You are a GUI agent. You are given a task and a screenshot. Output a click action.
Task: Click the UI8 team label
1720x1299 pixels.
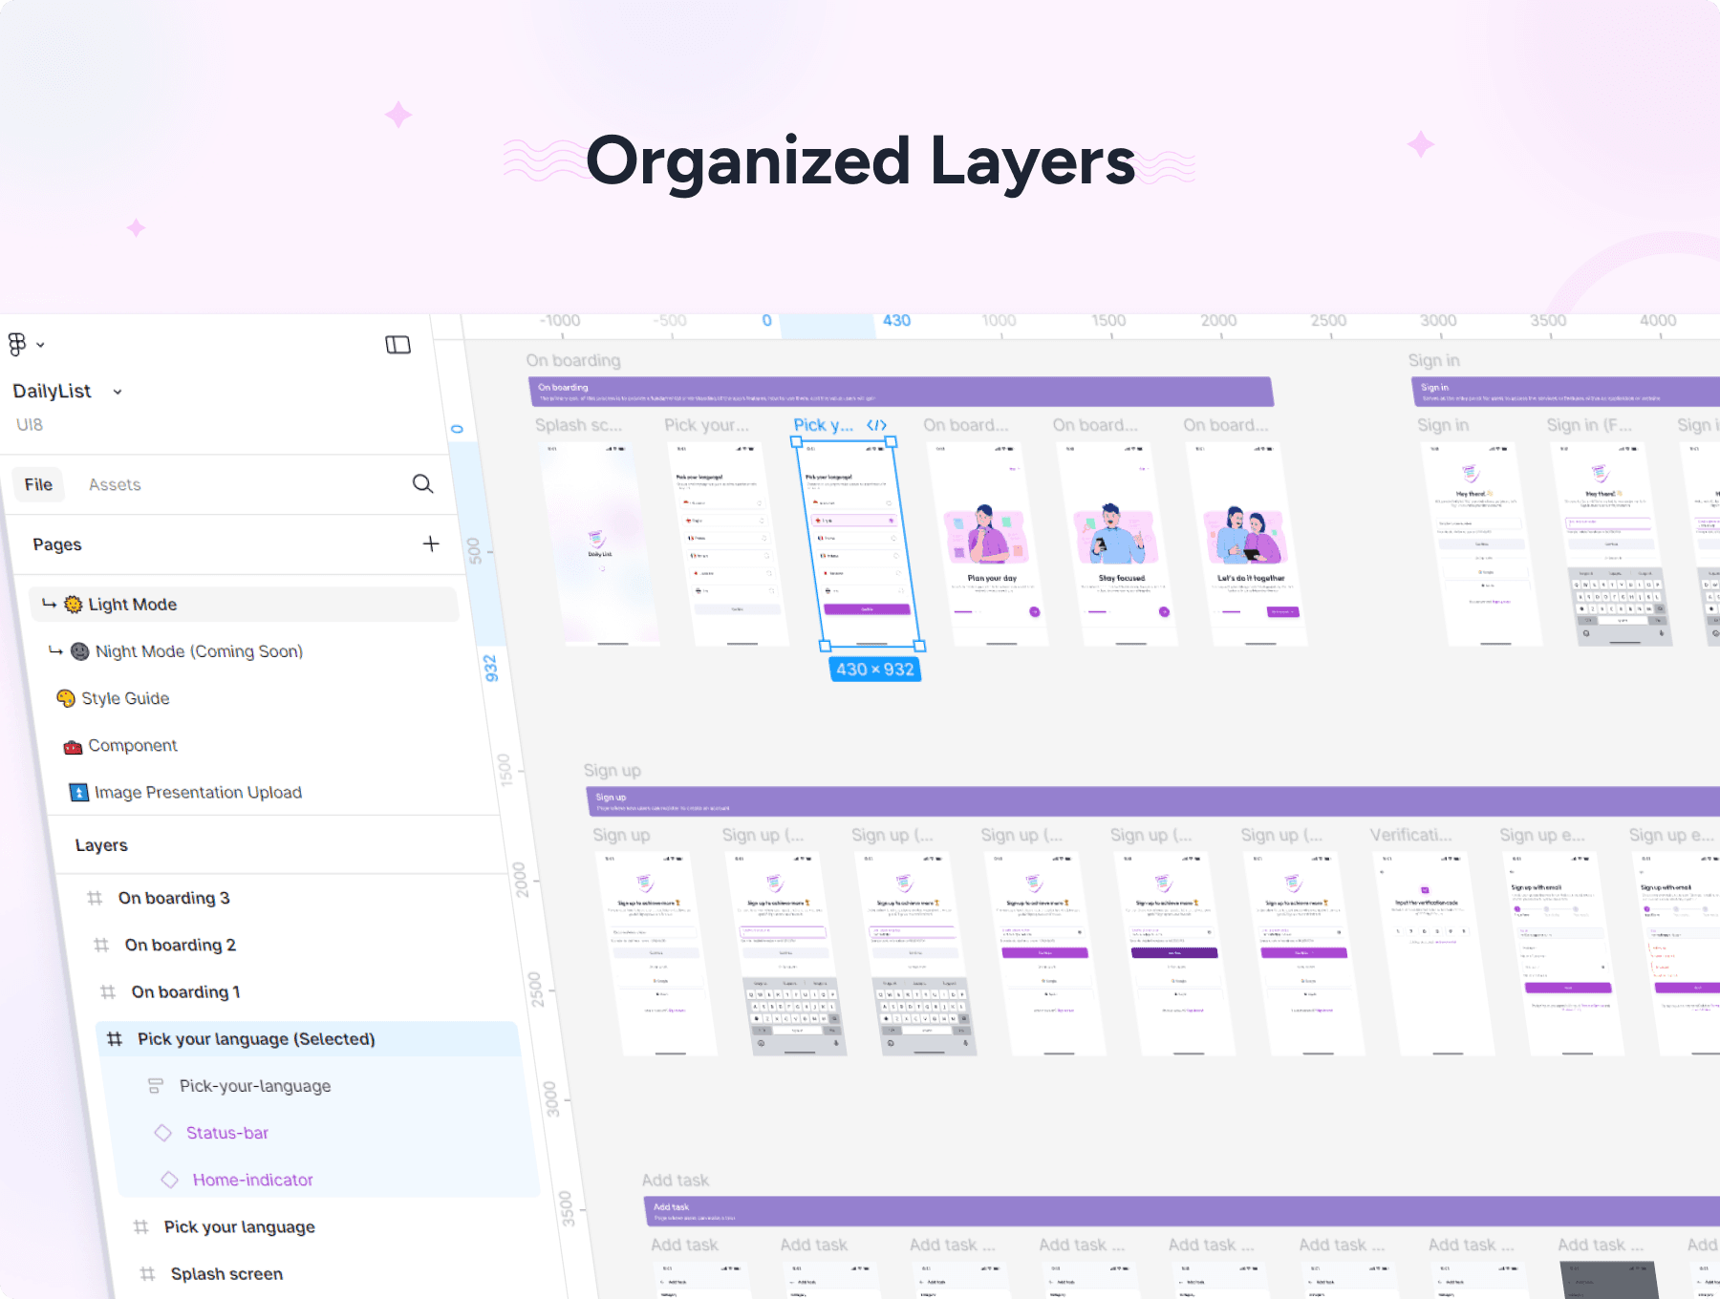(30, 424)
